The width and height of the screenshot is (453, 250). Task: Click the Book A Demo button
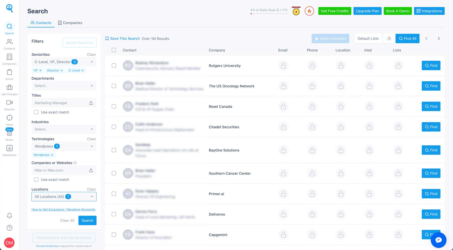(x=398, y=11)
